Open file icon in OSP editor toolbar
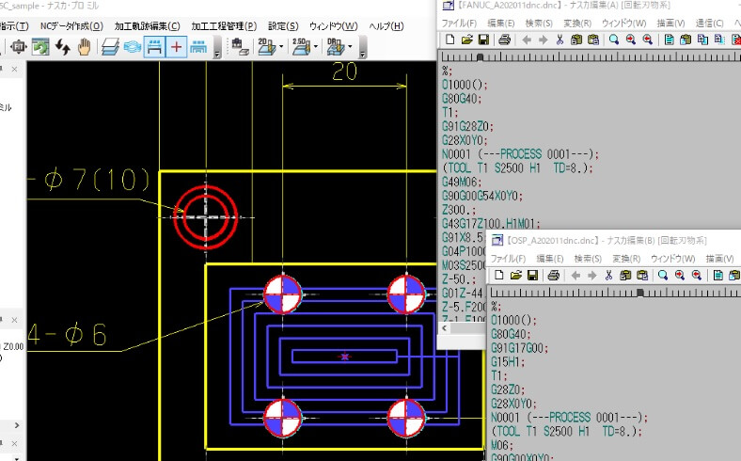The width and height of the screenshot is (741, 461). click(x=513, y=276)
